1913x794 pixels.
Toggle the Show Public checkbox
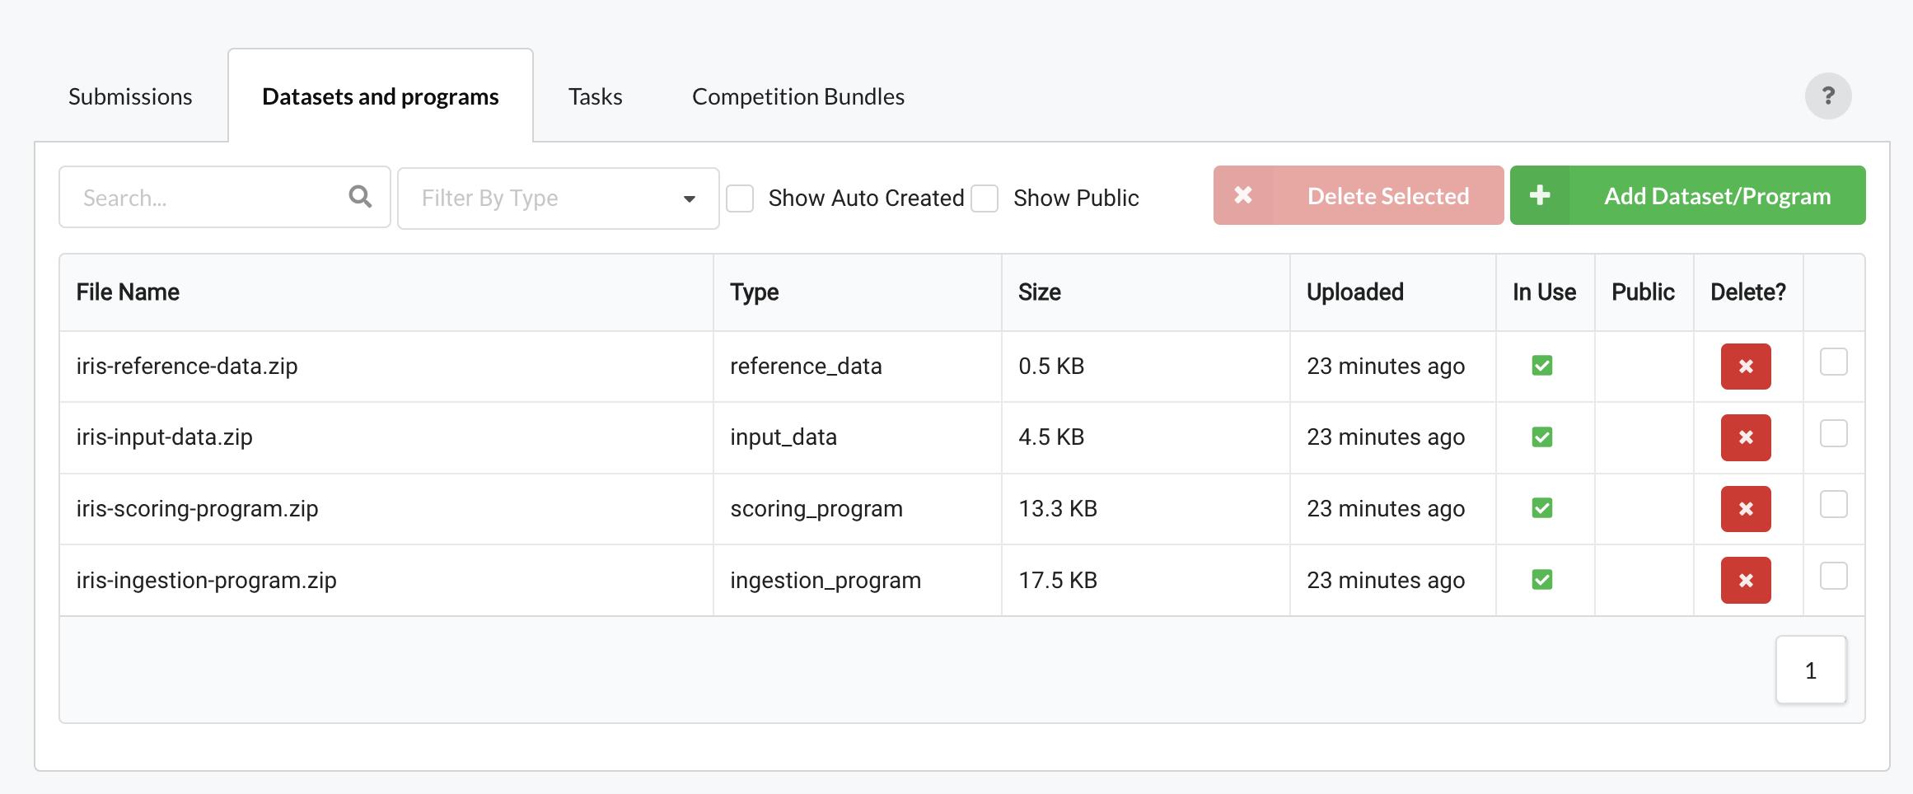[x=985, y=198]
